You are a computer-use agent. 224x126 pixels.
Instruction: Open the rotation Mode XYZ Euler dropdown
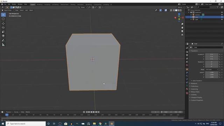[212, 70]
